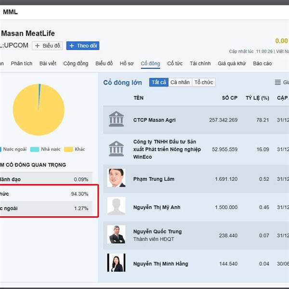Toggle Nhà nước legend swatch
The width and height of the screenshot is (289, 289).
coord(35,149)
